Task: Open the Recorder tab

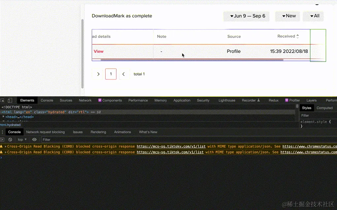Action: 251,100
